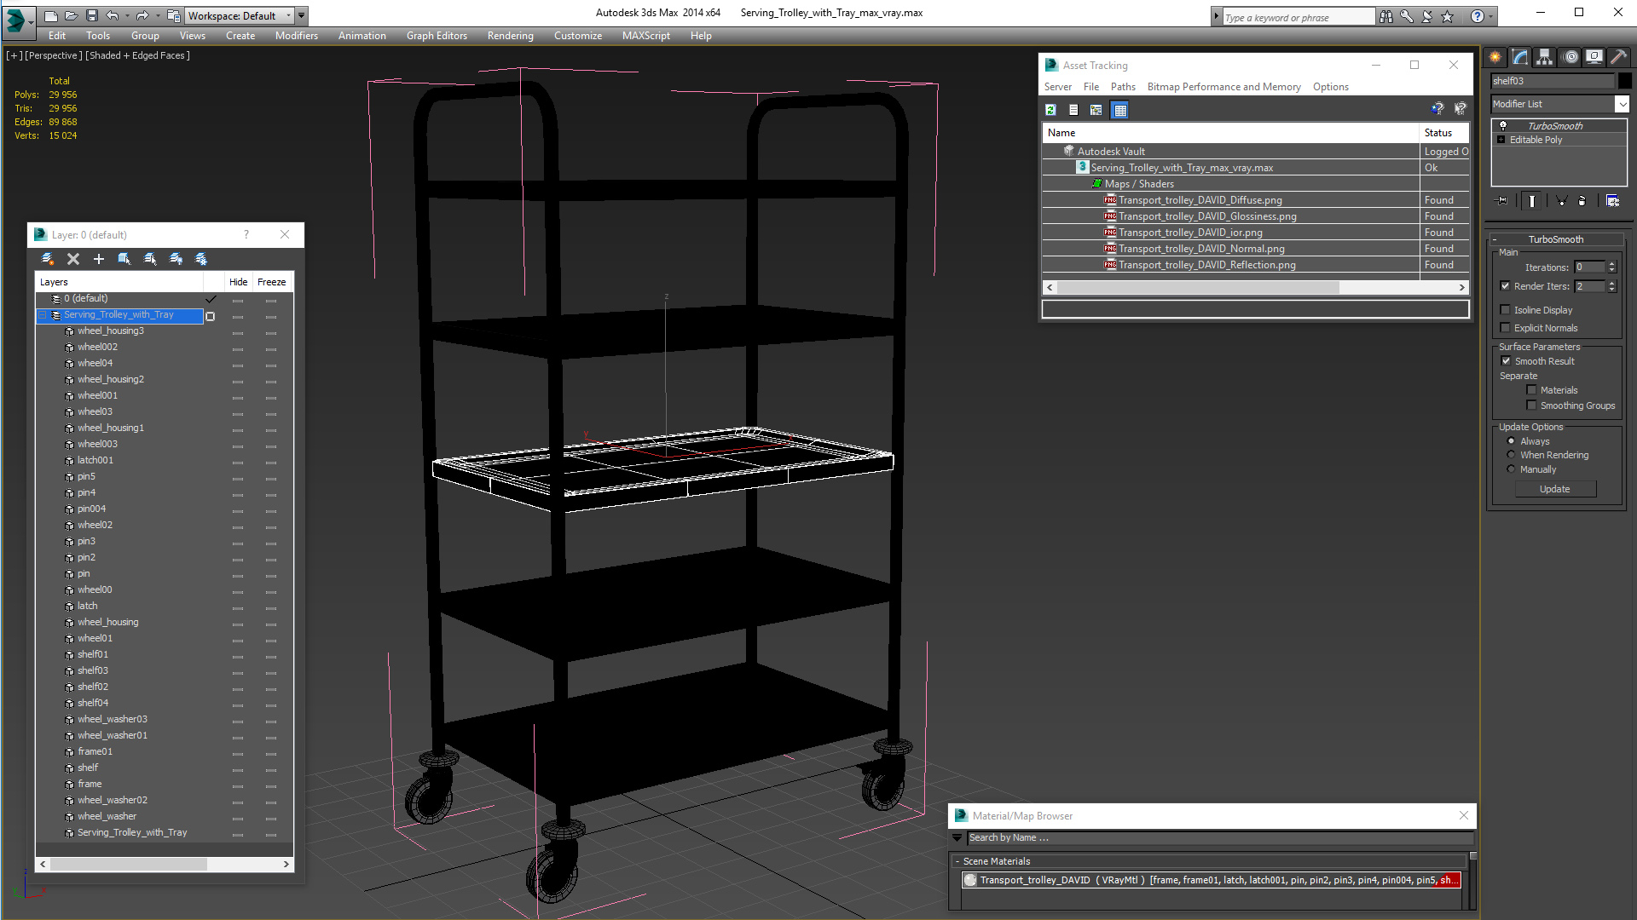This screenshot has width=1637, height=920.
Task: Open the Modifiers menu
Action: [x=296, y=36]
